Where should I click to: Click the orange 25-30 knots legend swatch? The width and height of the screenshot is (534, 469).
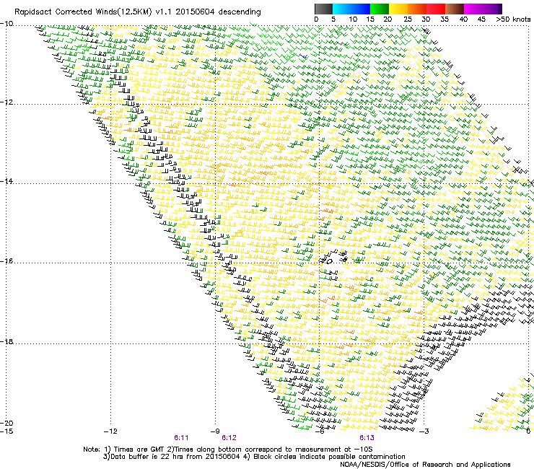417,9
